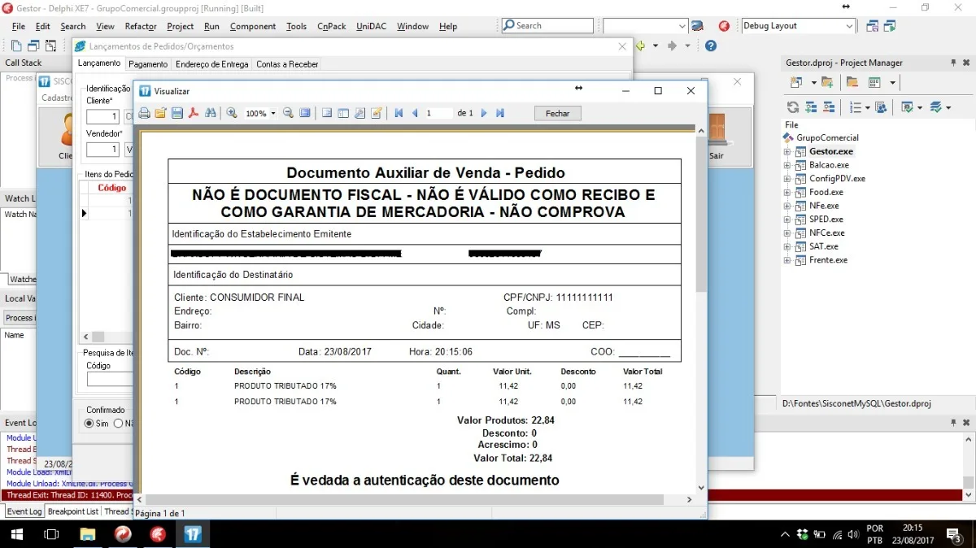Switch to the Pagamento tab
This screenshot has height=548, width=976.
click(x=148, y=64)
